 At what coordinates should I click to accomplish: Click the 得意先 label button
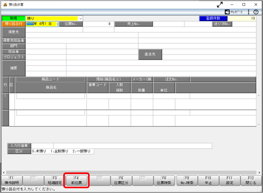tap(14, 32)
